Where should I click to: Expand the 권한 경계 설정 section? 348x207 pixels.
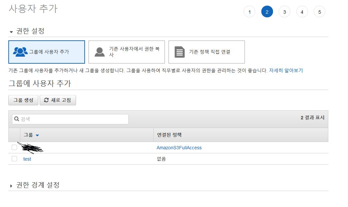pyautogui.click(x=11, y=185)
